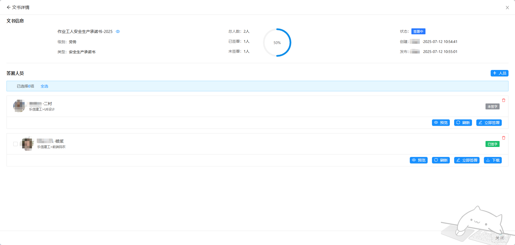Delete the 喷浆 signer with trash icon
The width and height of the screenshot is (515, 245).
coord(503,138)
